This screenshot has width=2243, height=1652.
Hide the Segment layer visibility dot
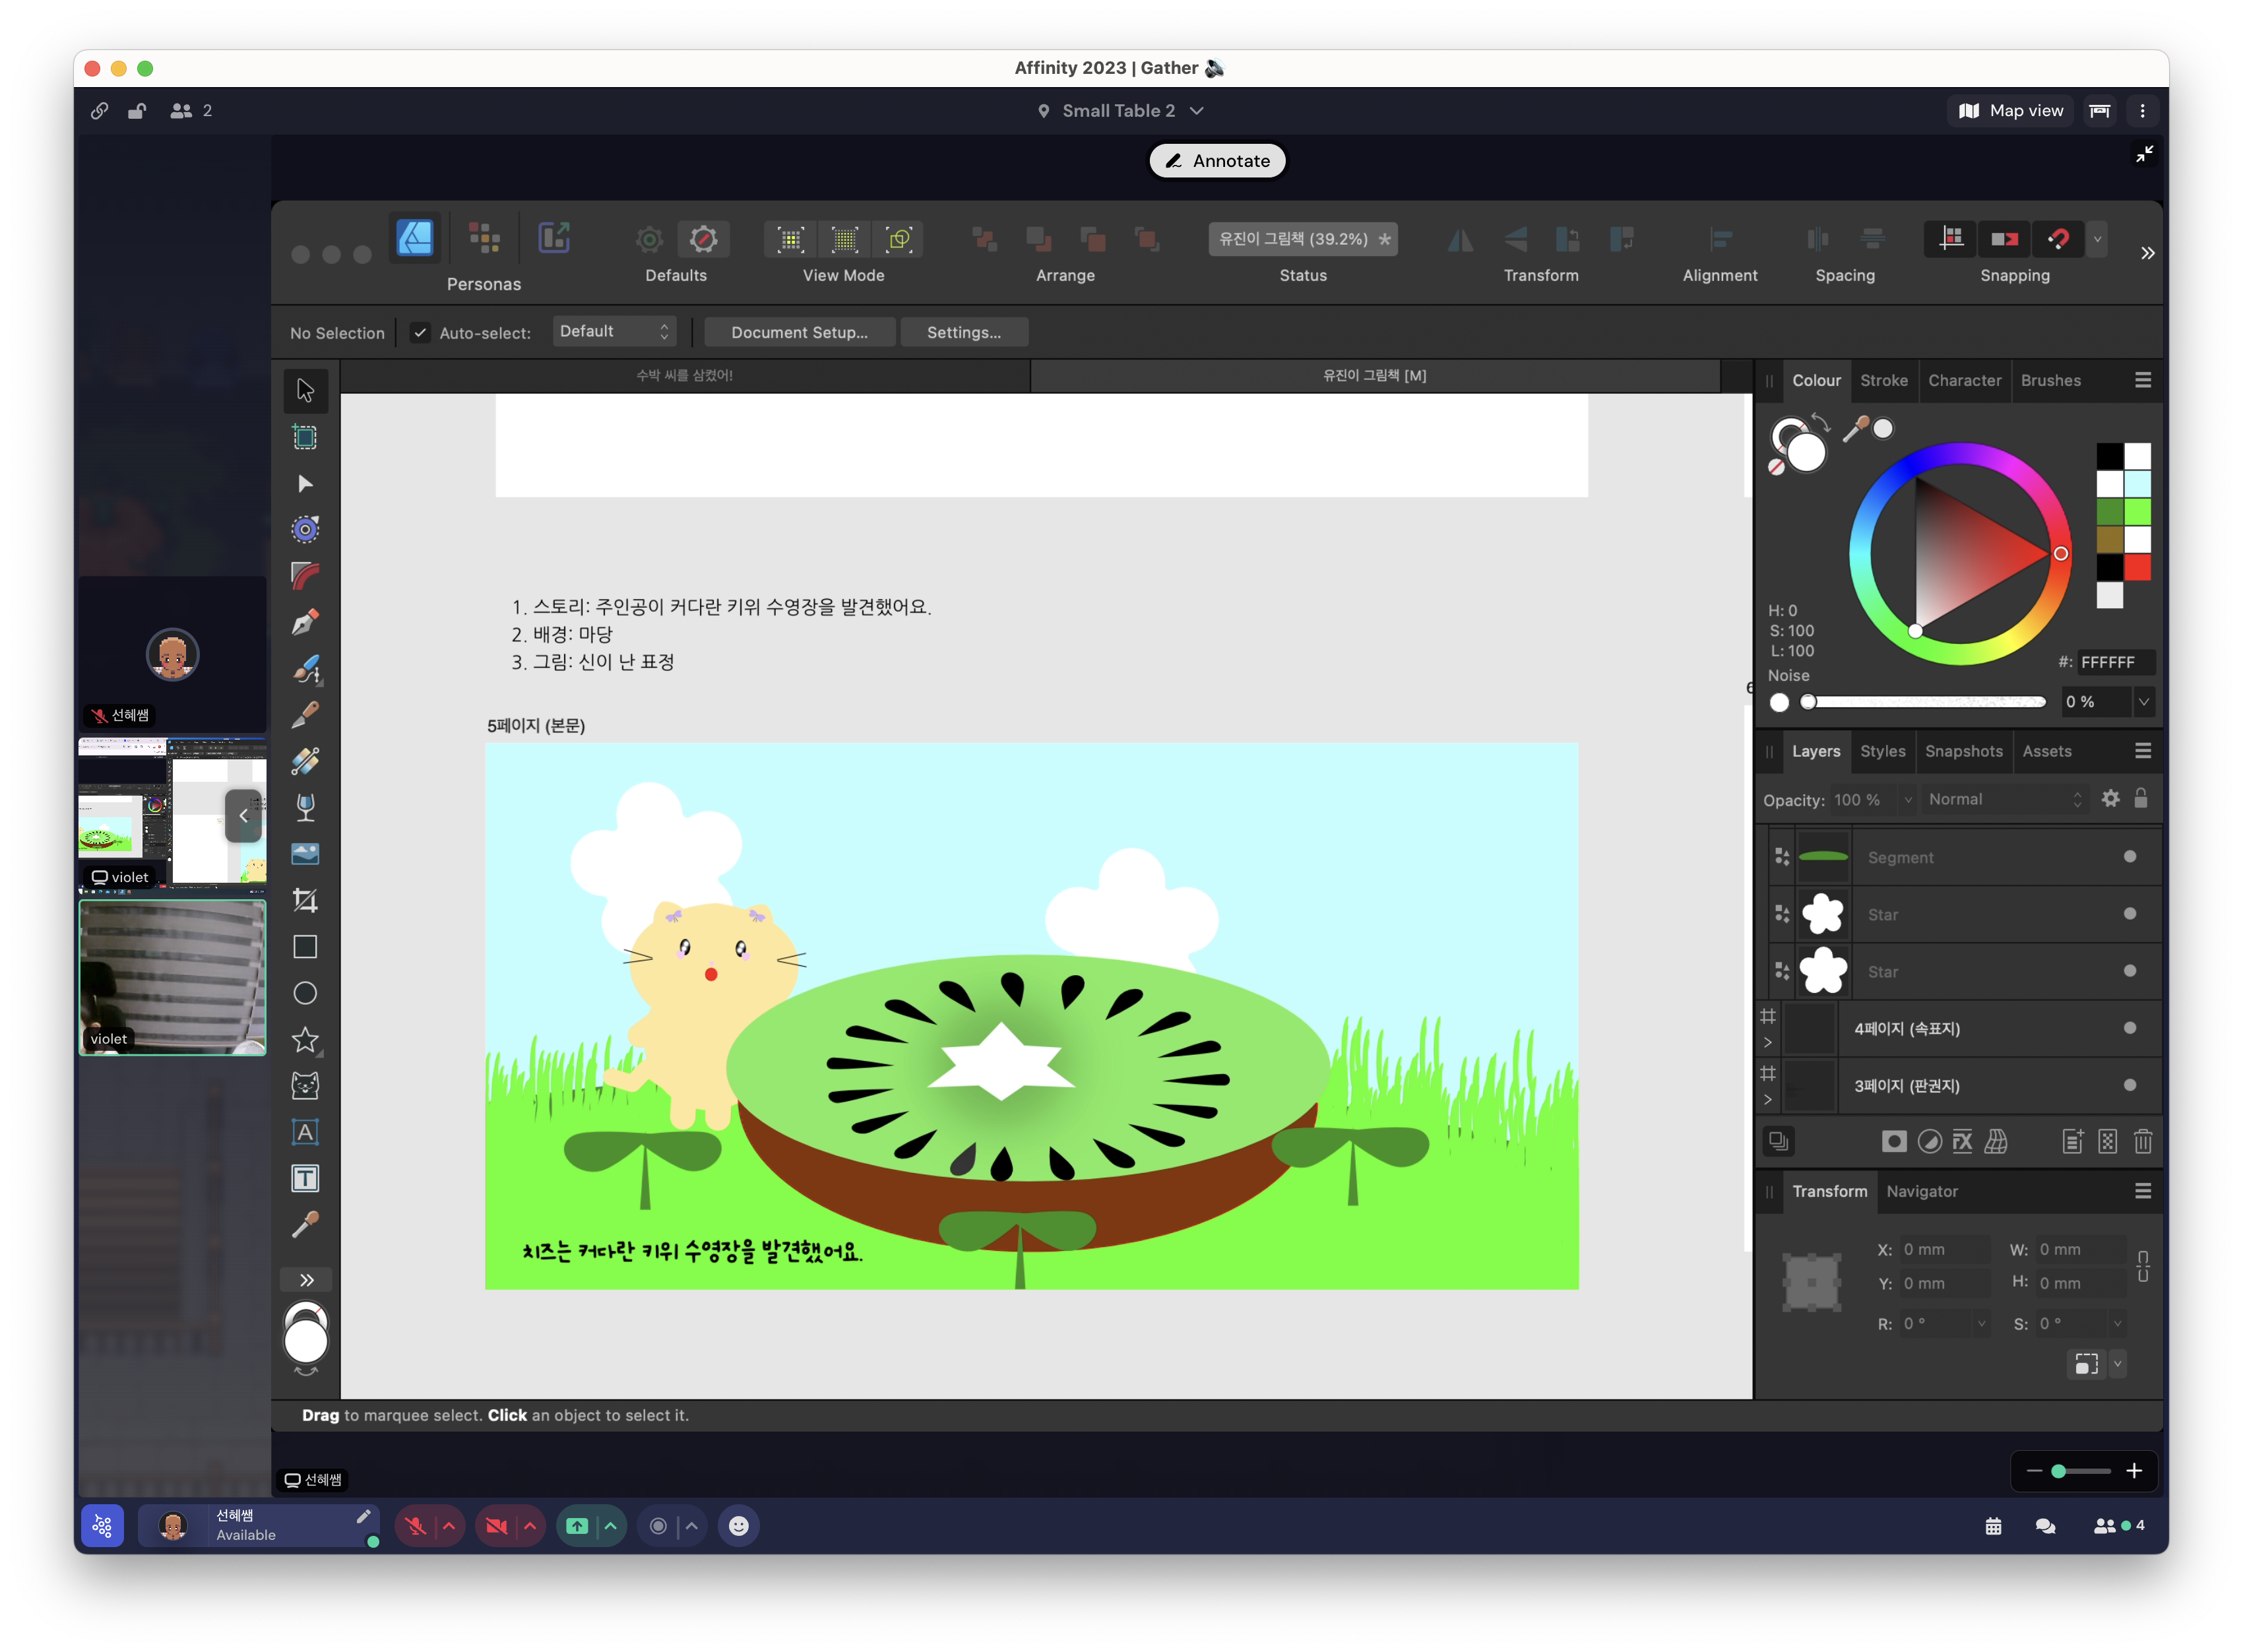tap(2129, 857)
